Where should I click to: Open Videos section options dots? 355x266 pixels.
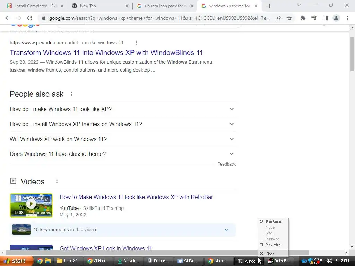57,181
